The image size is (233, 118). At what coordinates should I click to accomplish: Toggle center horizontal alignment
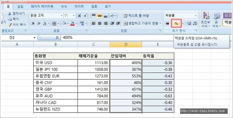(100, 24)
